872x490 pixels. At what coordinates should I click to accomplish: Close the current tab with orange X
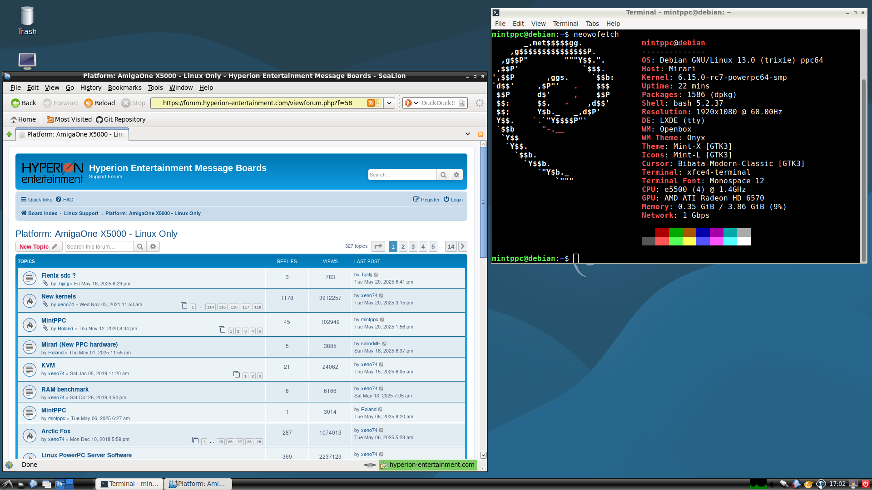(x=481, y=134)
